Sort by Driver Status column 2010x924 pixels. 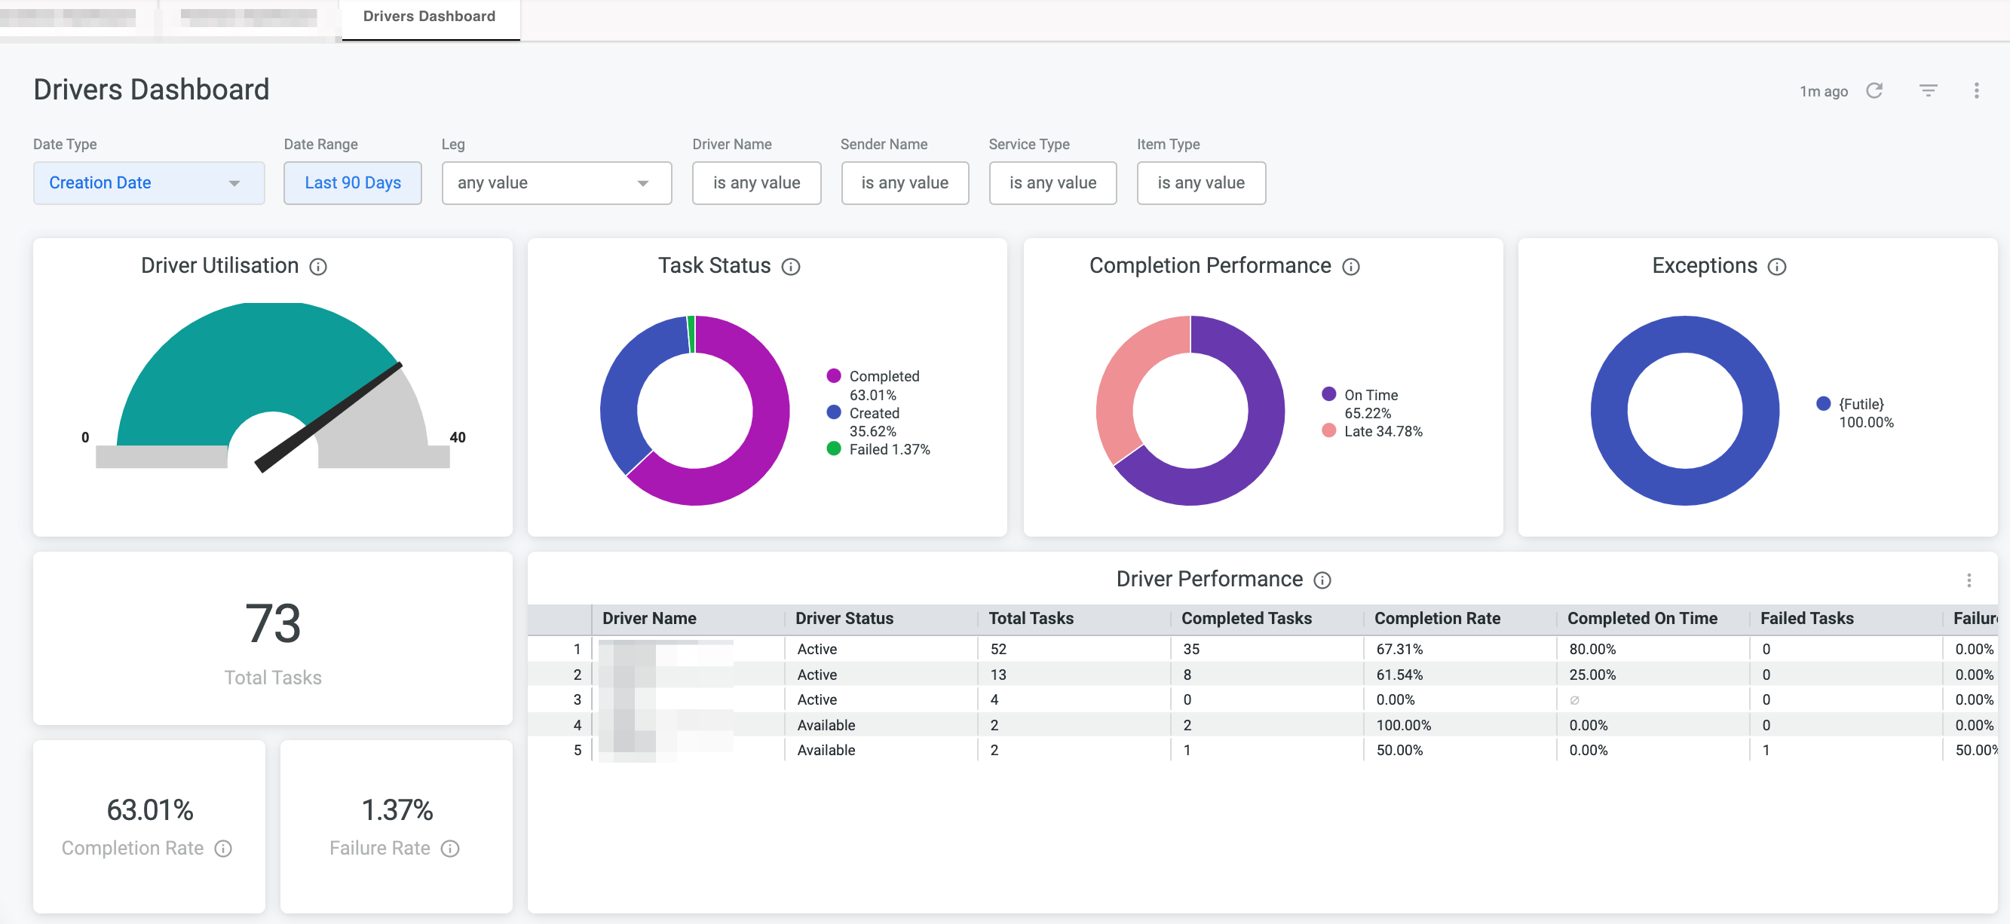pyautogui.click(x=844, y=618)
